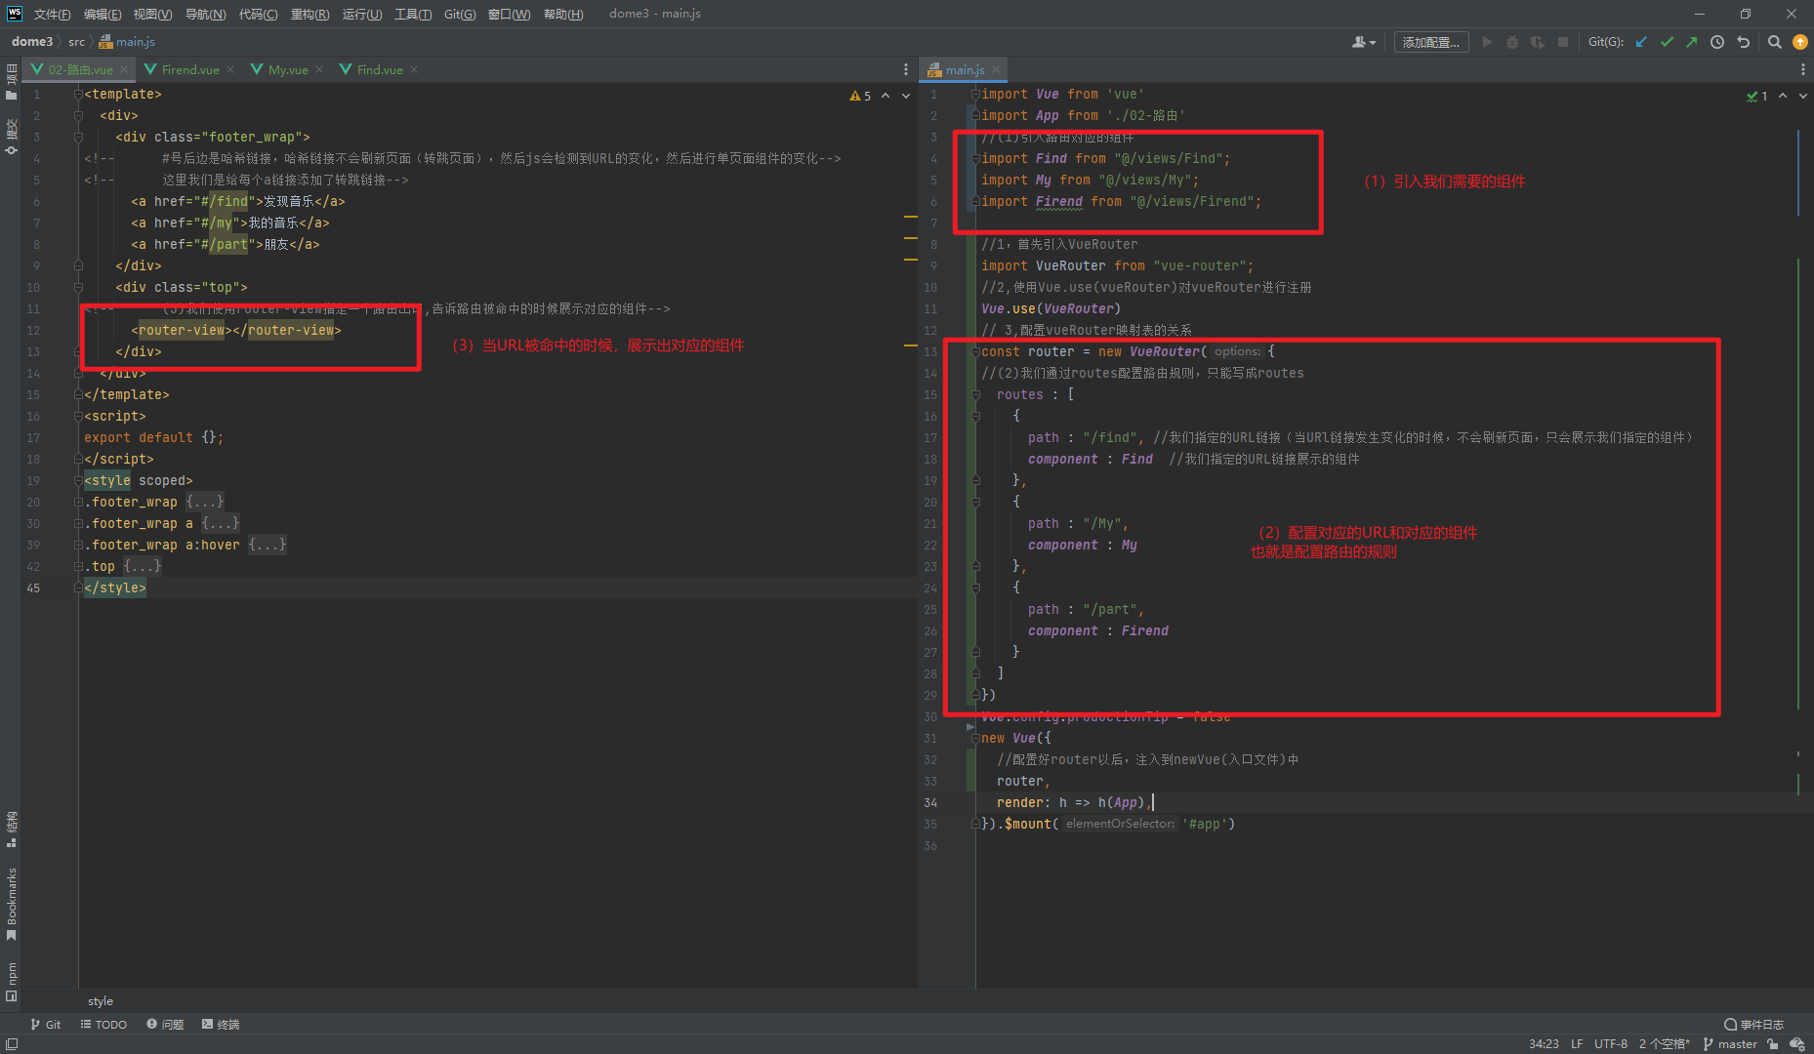Open the TODO tool window
This screenshot has width=1814, height=1054.
coord(103,1024)
